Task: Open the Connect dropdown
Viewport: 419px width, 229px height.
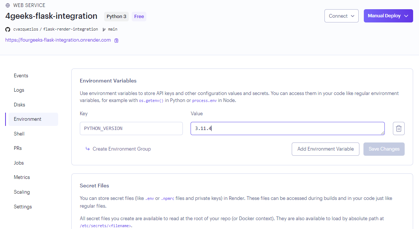Action: [341, 16]
